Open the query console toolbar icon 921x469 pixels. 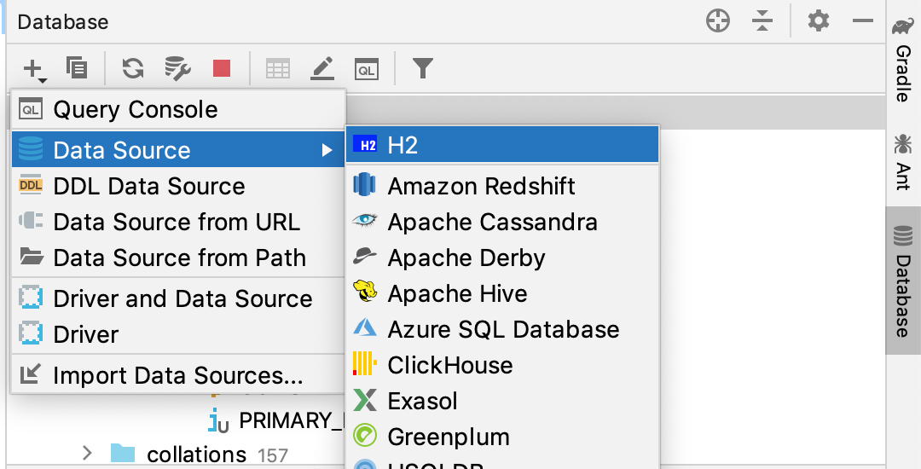tap(367, 69)
